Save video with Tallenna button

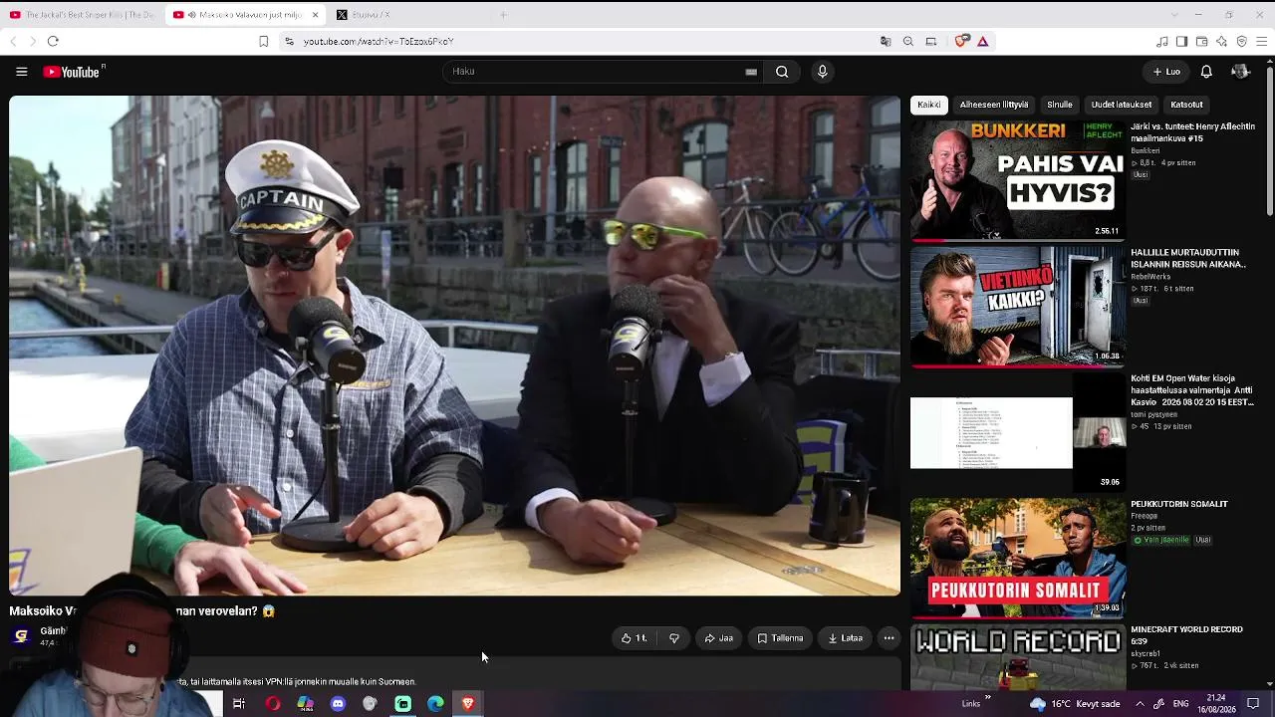(x=780, y=638)
